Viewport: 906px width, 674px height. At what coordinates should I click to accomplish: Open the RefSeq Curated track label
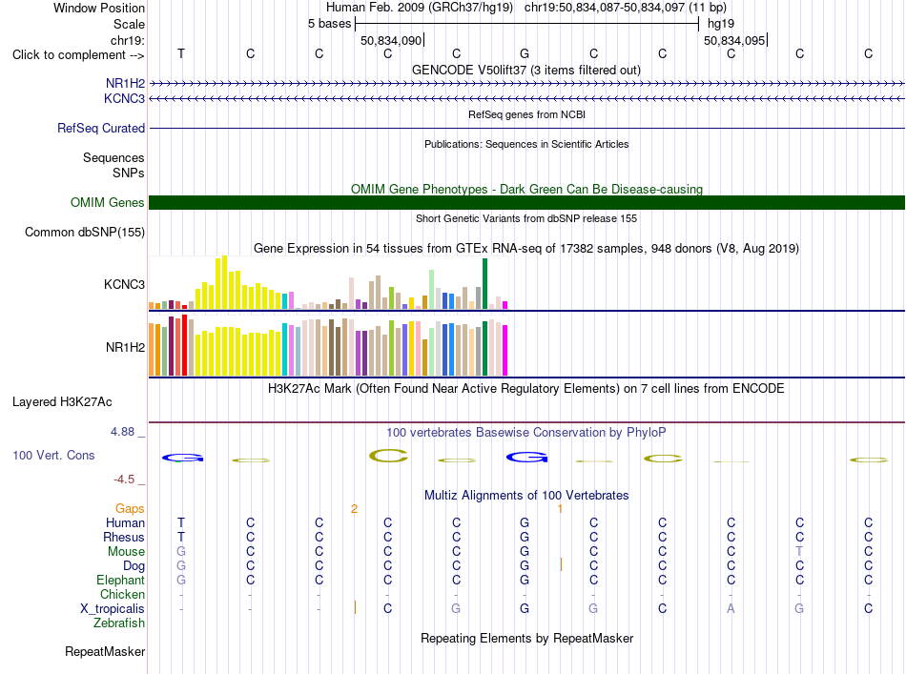(101, 128)
